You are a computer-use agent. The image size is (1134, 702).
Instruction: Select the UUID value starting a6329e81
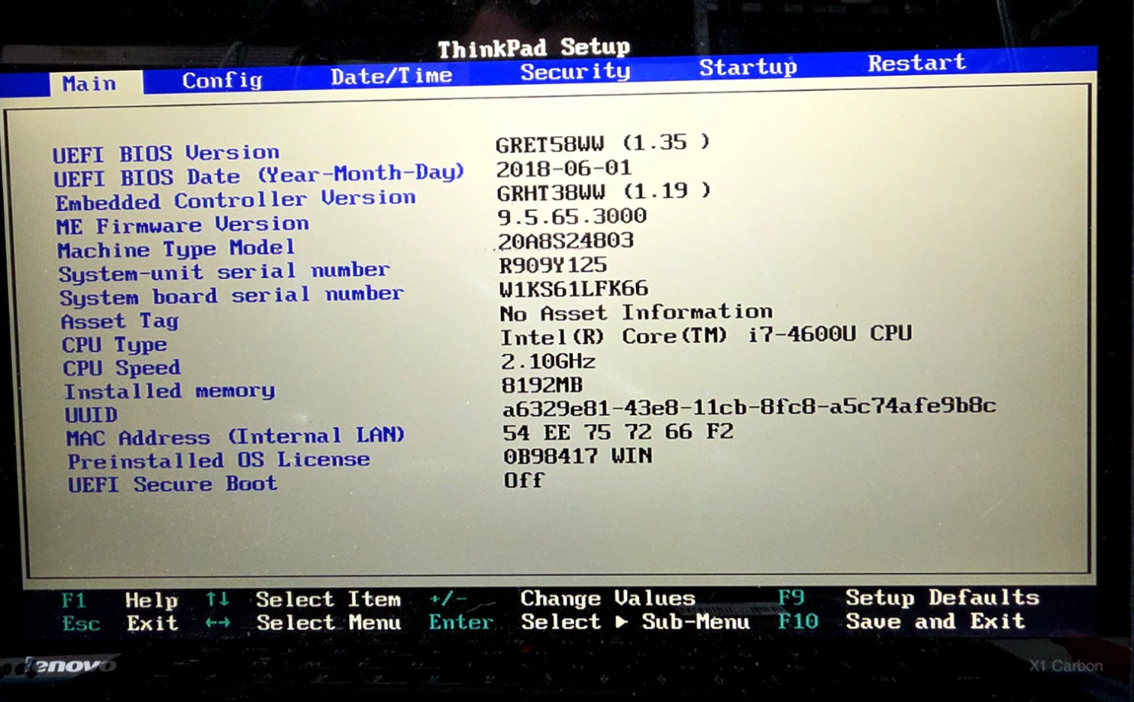coord(749,406)
